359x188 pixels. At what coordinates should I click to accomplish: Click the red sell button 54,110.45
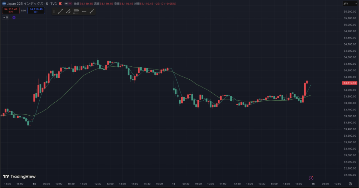pos(10,10)
